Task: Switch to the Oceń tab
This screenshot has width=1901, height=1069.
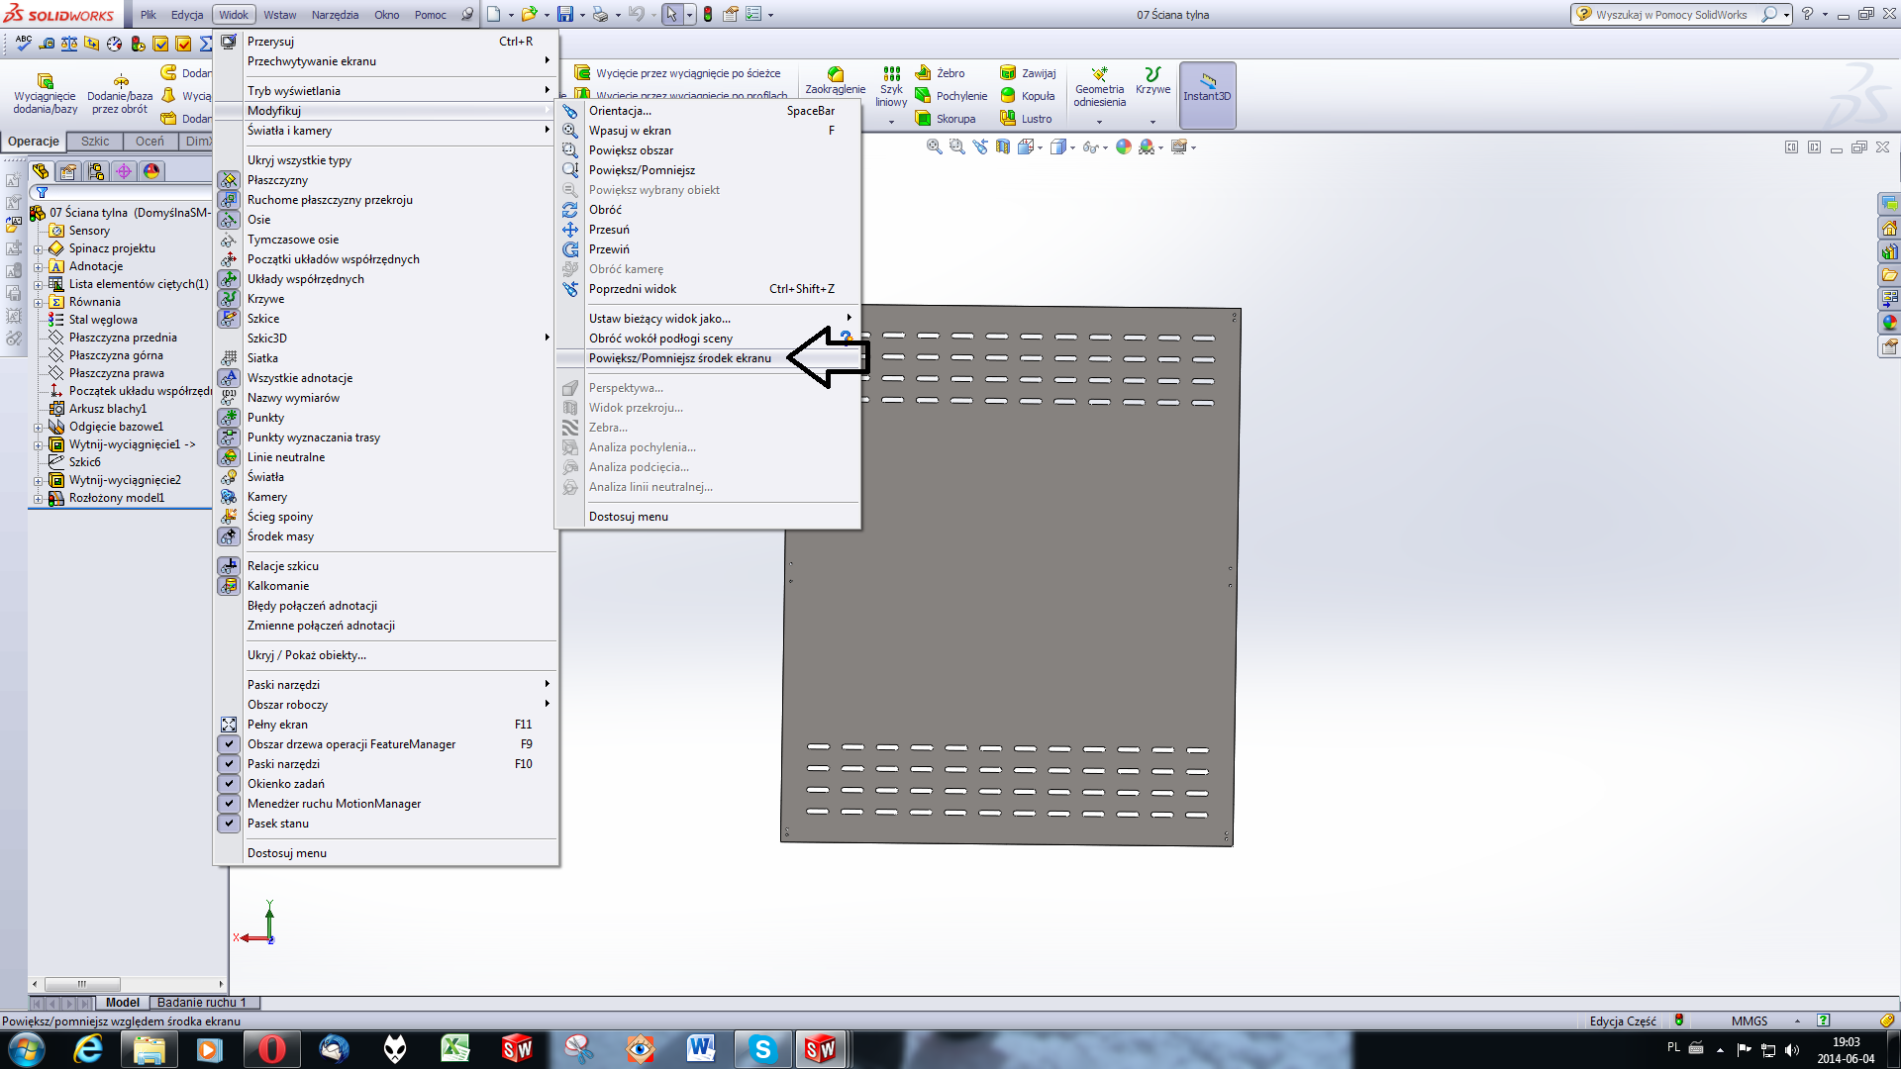Action: [150, 142]
